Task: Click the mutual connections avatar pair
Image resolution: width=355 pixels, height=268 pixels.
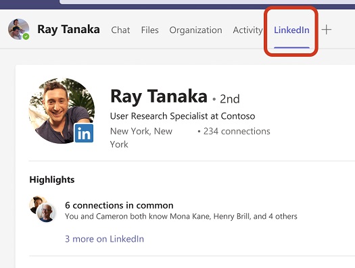Action: 43,209
